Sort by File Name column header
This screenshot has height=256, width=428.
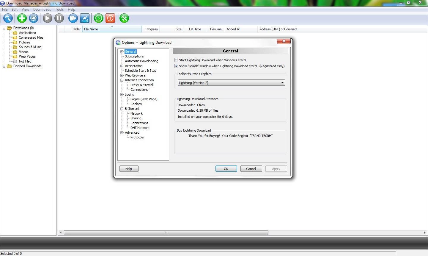point(112,29)
